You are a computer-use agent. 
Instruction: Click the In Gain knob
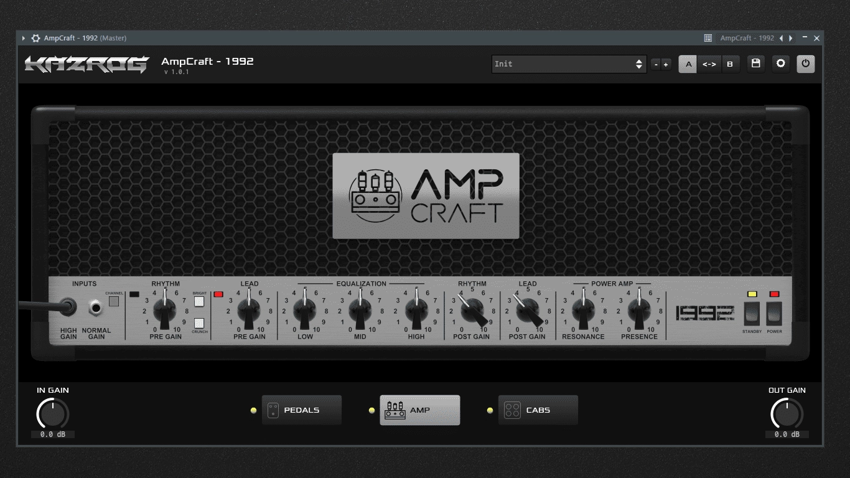tap(53, 413)
